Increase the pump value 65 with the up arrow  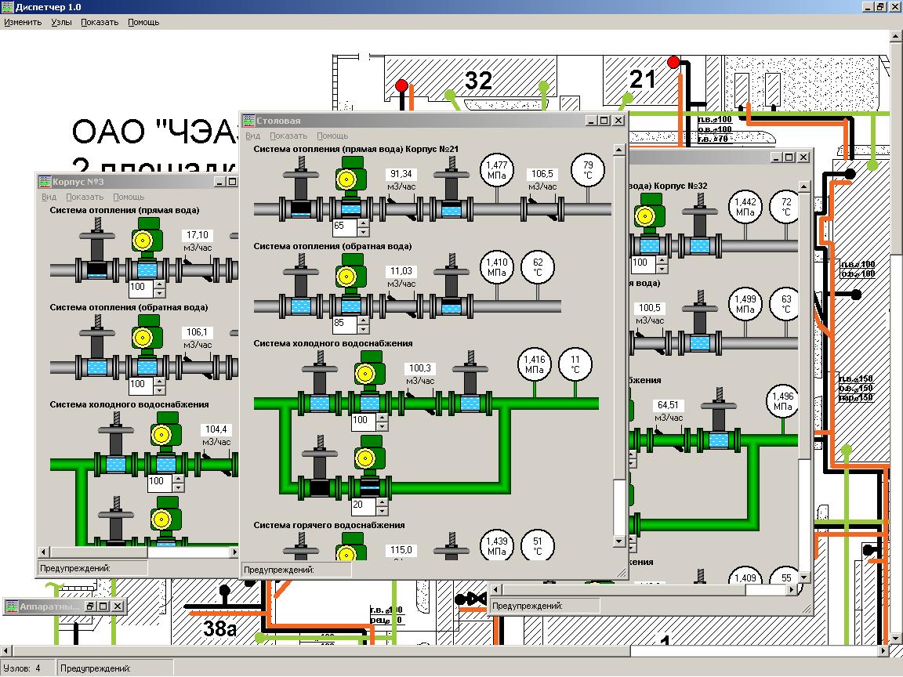[x=362, y=223]
